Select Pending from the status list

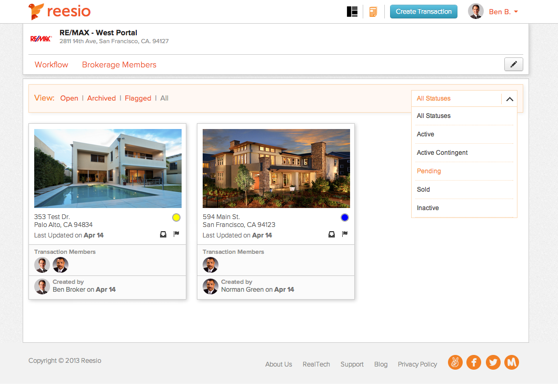429,171
